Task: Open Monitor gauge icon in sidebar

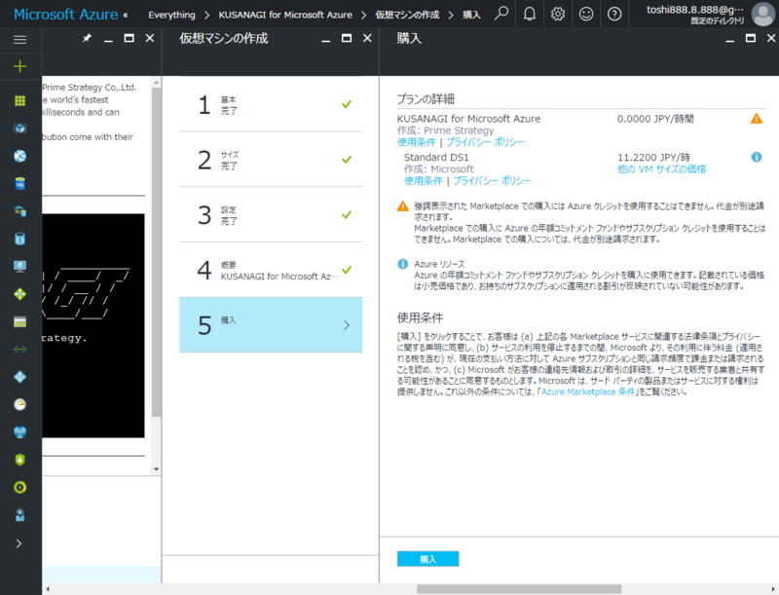Action: coord(19,404)
